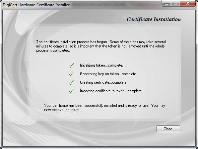Minimize the DigiCert installer window
The width and height of the screenshot is (198, 149).
click(166, 4)
